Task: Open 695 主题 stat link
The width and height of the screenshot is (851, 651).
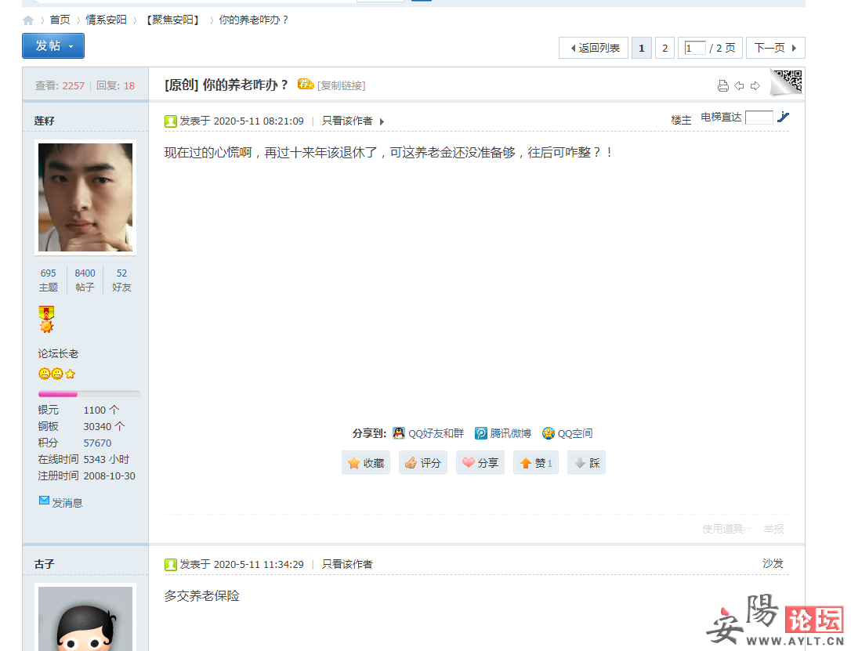Action: [x=49, y=280]
